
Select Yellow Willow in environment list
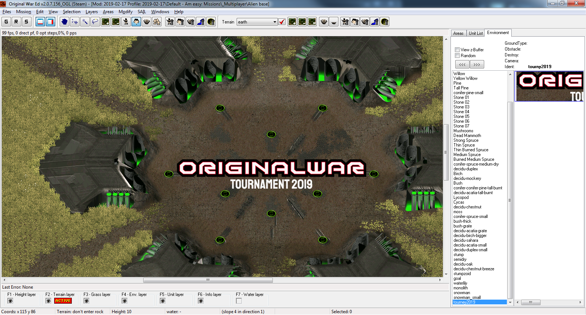pyautogui.click(x=465, y=78)
